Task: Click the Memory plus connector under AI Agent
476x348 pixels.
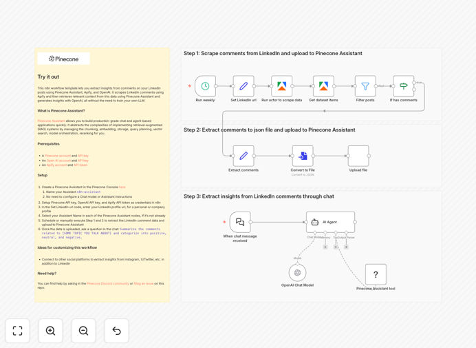Action: click(325, 247)
